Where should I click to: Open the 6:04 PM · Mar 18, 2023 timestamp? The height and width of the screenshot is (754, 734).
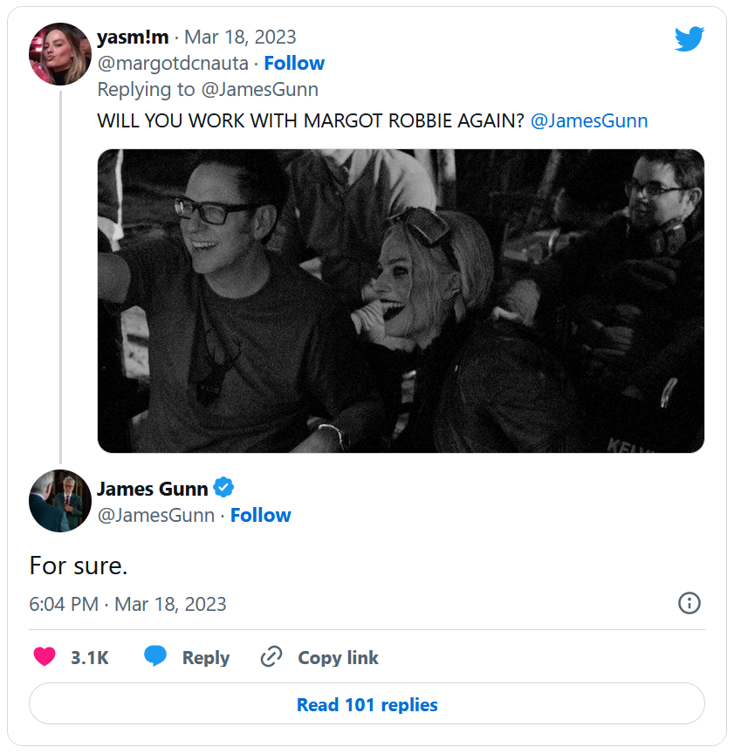pyautogui.click(x=127, y=604)
